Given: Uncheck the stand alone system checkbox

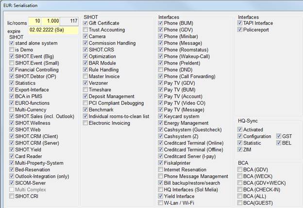Looking at the screenshot, I should click(12, 43).
